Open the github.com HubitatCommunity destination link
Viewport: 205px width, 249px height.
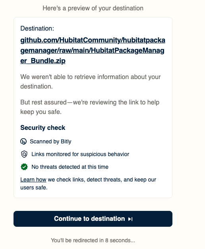click(x=93, y=50)
